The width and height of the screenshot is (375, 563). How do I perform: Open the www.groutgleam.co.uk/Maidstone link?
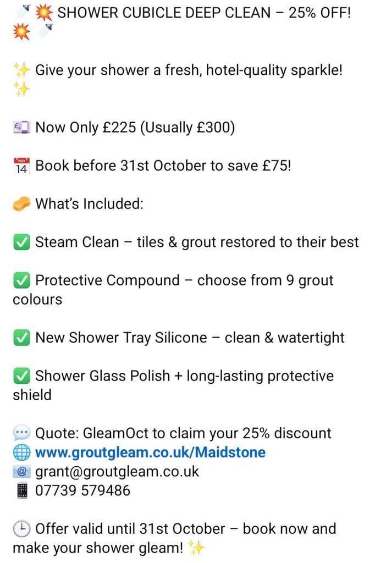pos(150,452)
